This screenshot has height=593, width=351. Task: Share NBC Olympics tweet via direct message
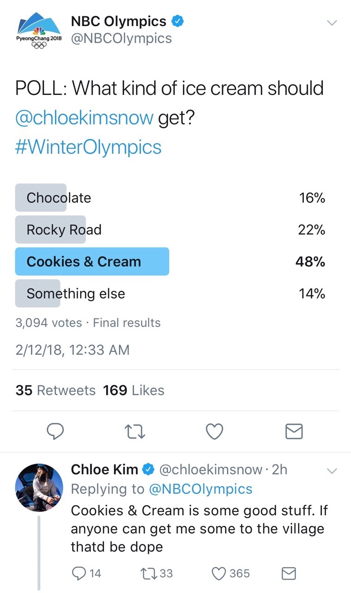[294, 432]
